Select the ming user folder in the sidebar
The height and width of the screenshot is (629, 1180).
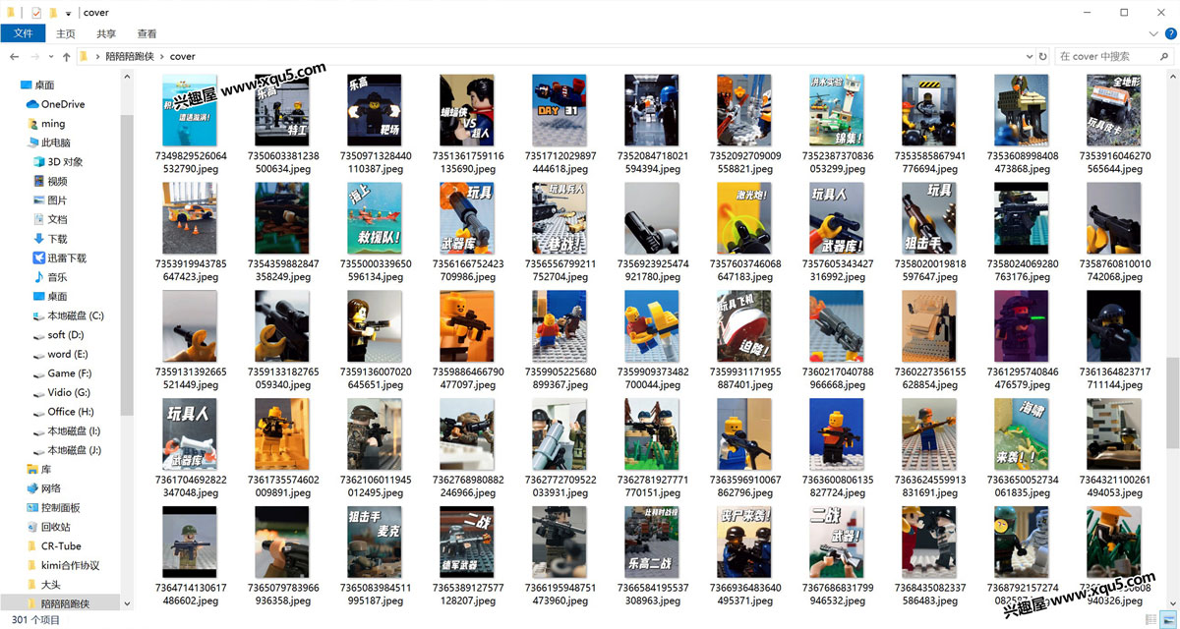45,124
